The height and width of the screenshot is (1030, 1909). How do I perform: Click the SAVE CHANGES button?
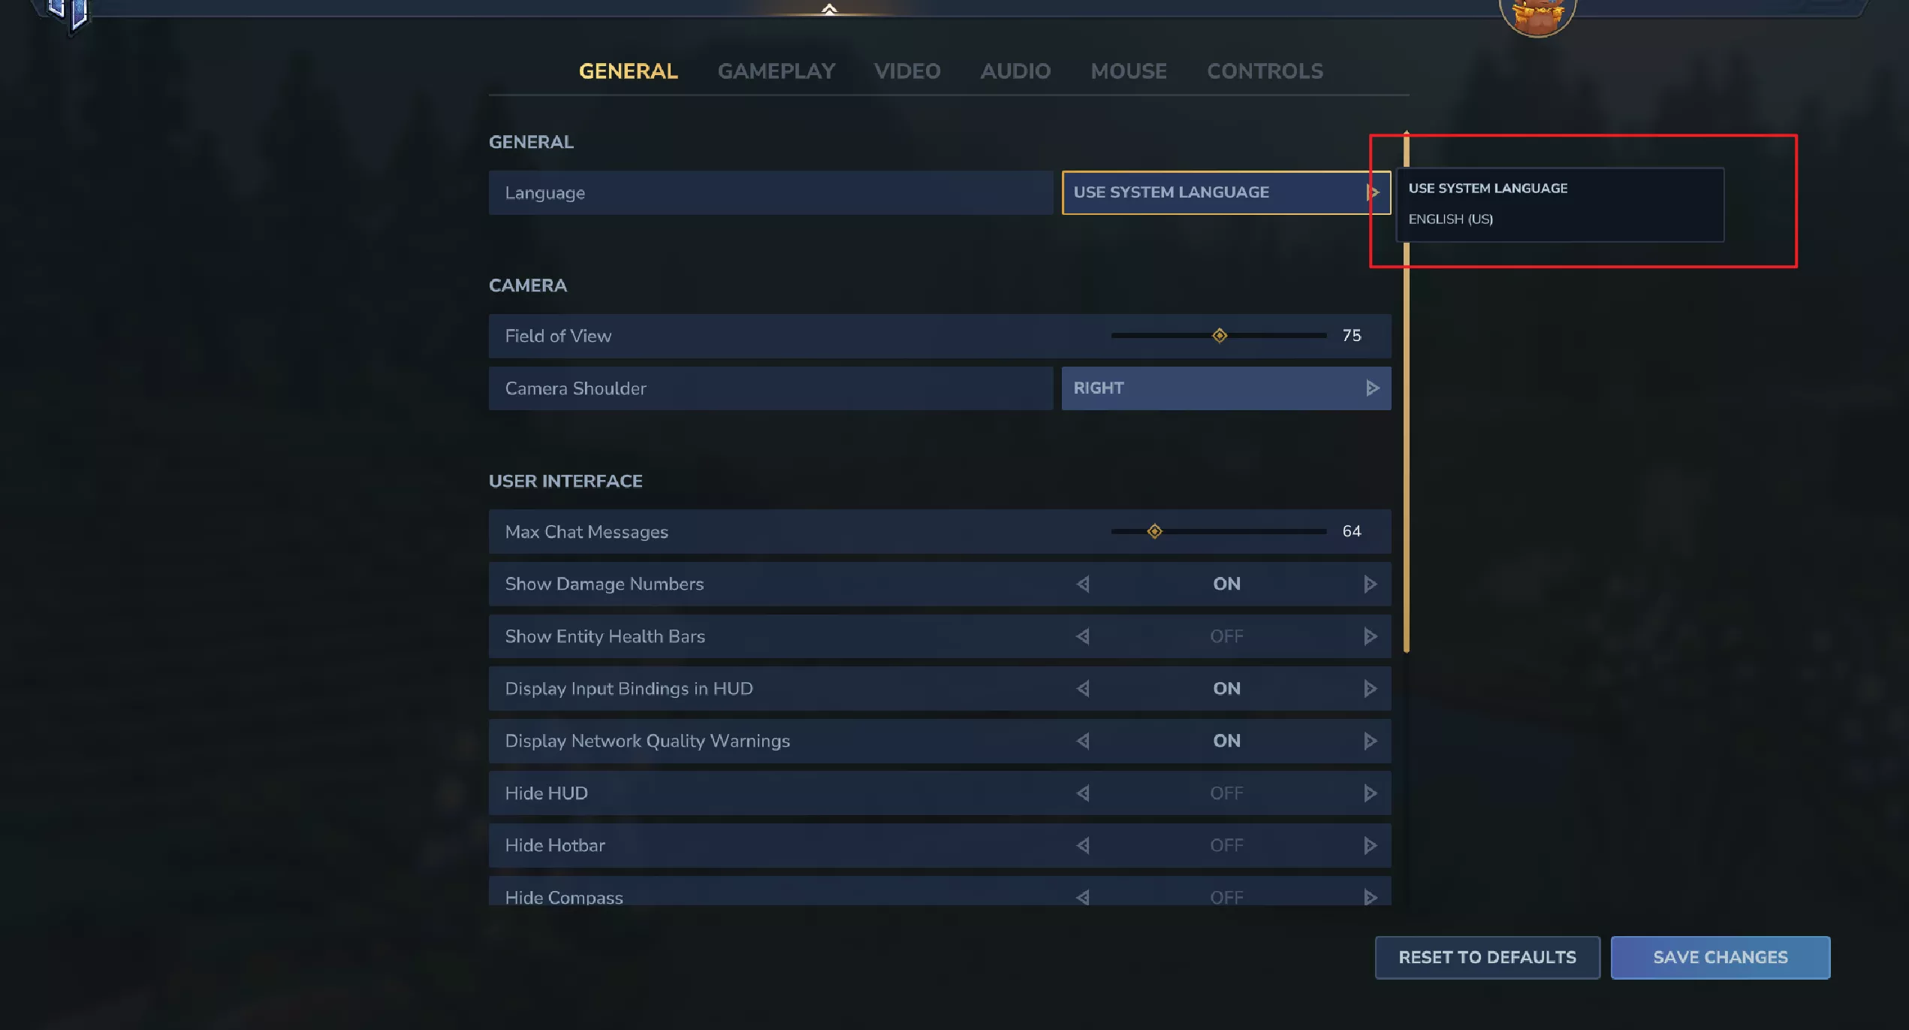click(x=1720, y=957)
